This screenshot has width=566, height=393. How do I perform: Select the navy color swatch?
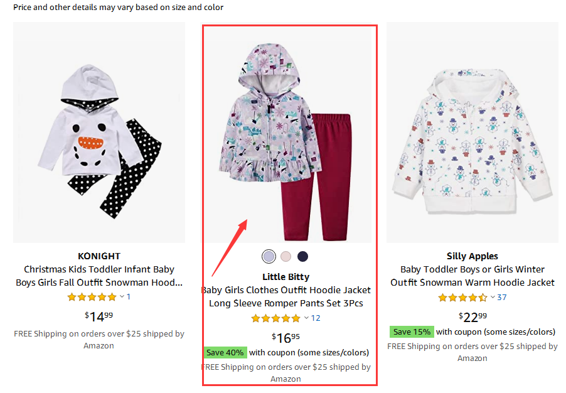(x=303, y=256)
